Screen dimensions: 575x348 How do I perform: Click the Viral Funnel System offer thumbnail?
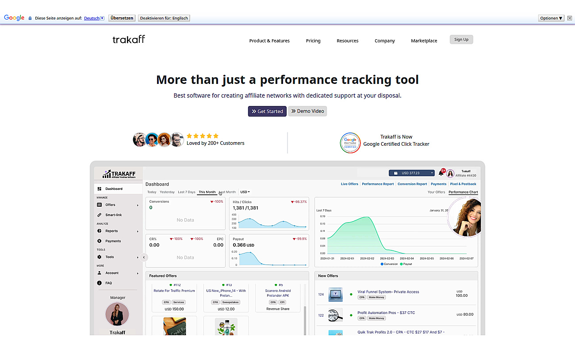[x=335, y=294]
